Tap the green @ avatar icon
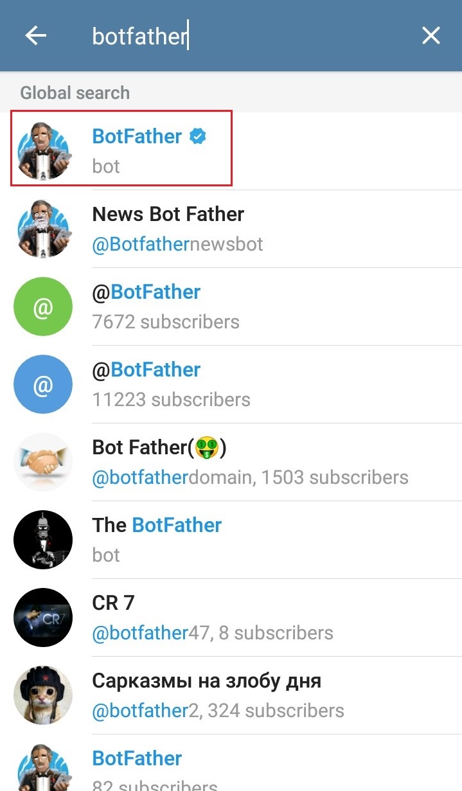The image size is (462, 791). 43,307
